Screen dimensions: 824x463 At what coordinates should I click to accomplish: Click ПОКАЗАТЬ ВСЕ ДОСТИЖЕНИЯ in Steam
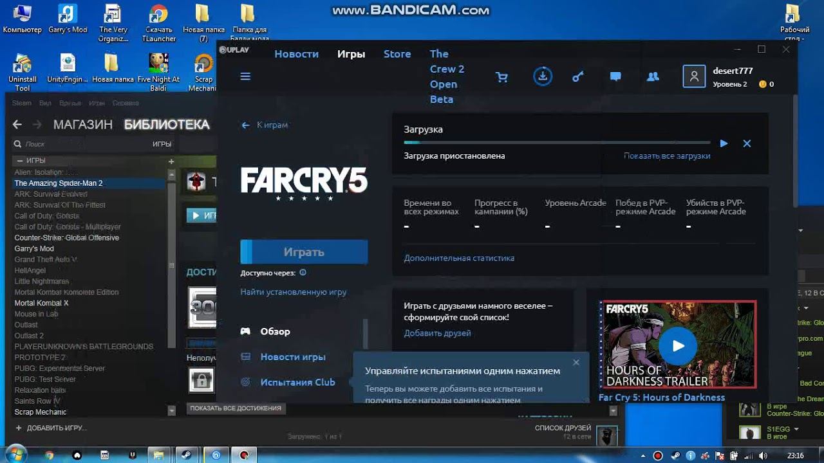pyautogui.click(x=236, y=408)
